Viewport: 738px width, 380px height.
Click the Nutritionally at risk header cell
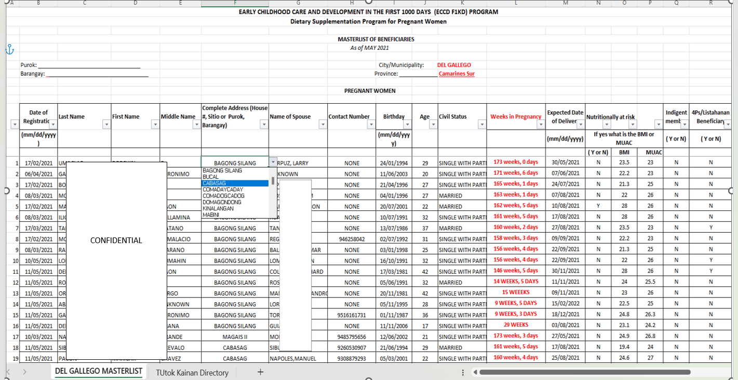(x=624, y=117)
